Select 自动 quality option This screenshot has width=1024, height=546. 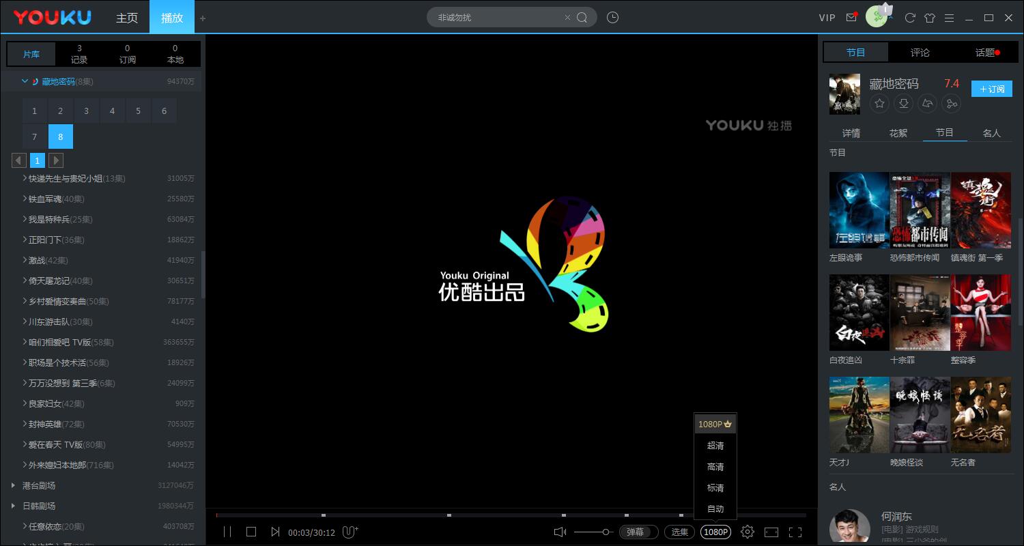pos(715,509)
